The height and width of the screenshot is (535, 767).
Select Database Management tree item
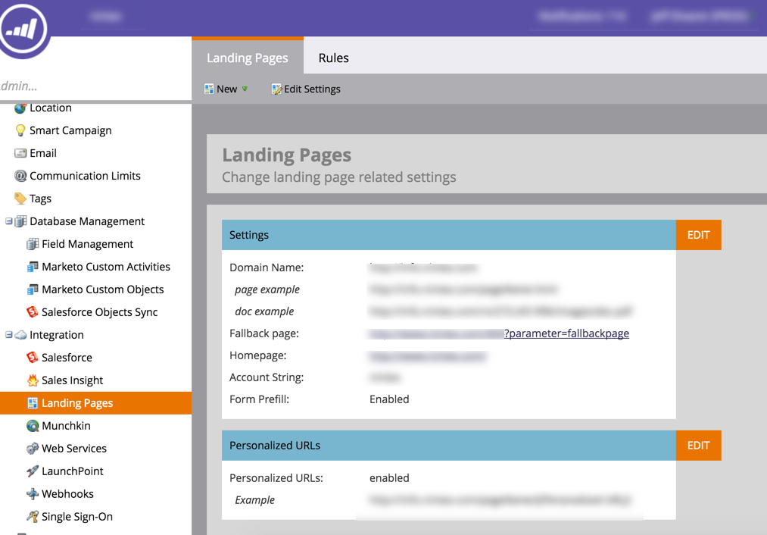pos(87,221)
